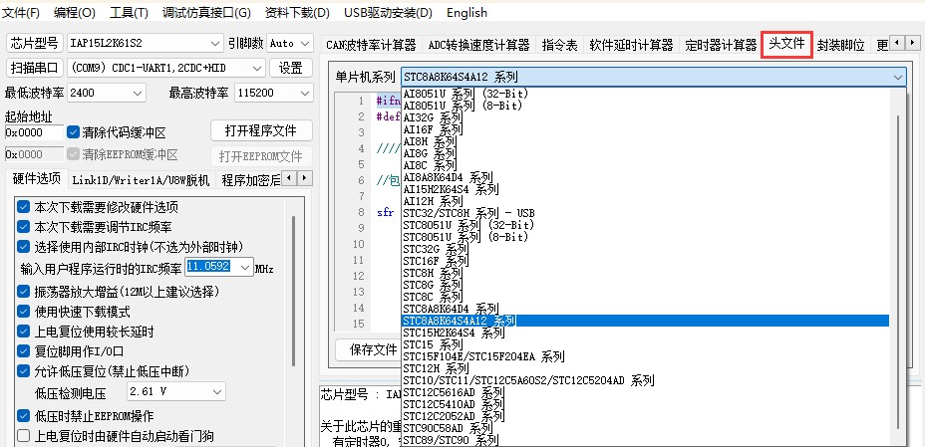Screen dimensions: 925x447
Task: Open the 最低波特率 2400 dropdown
Action: [x=107, y=93]
